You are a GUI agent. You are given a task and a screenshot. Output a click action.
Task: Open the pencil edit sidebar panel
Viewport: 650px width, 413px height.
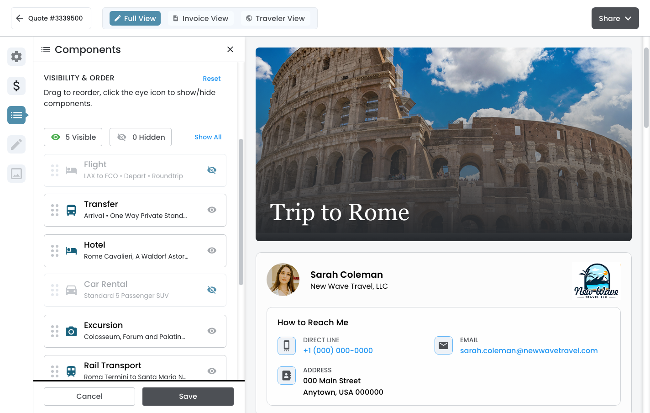16,144
